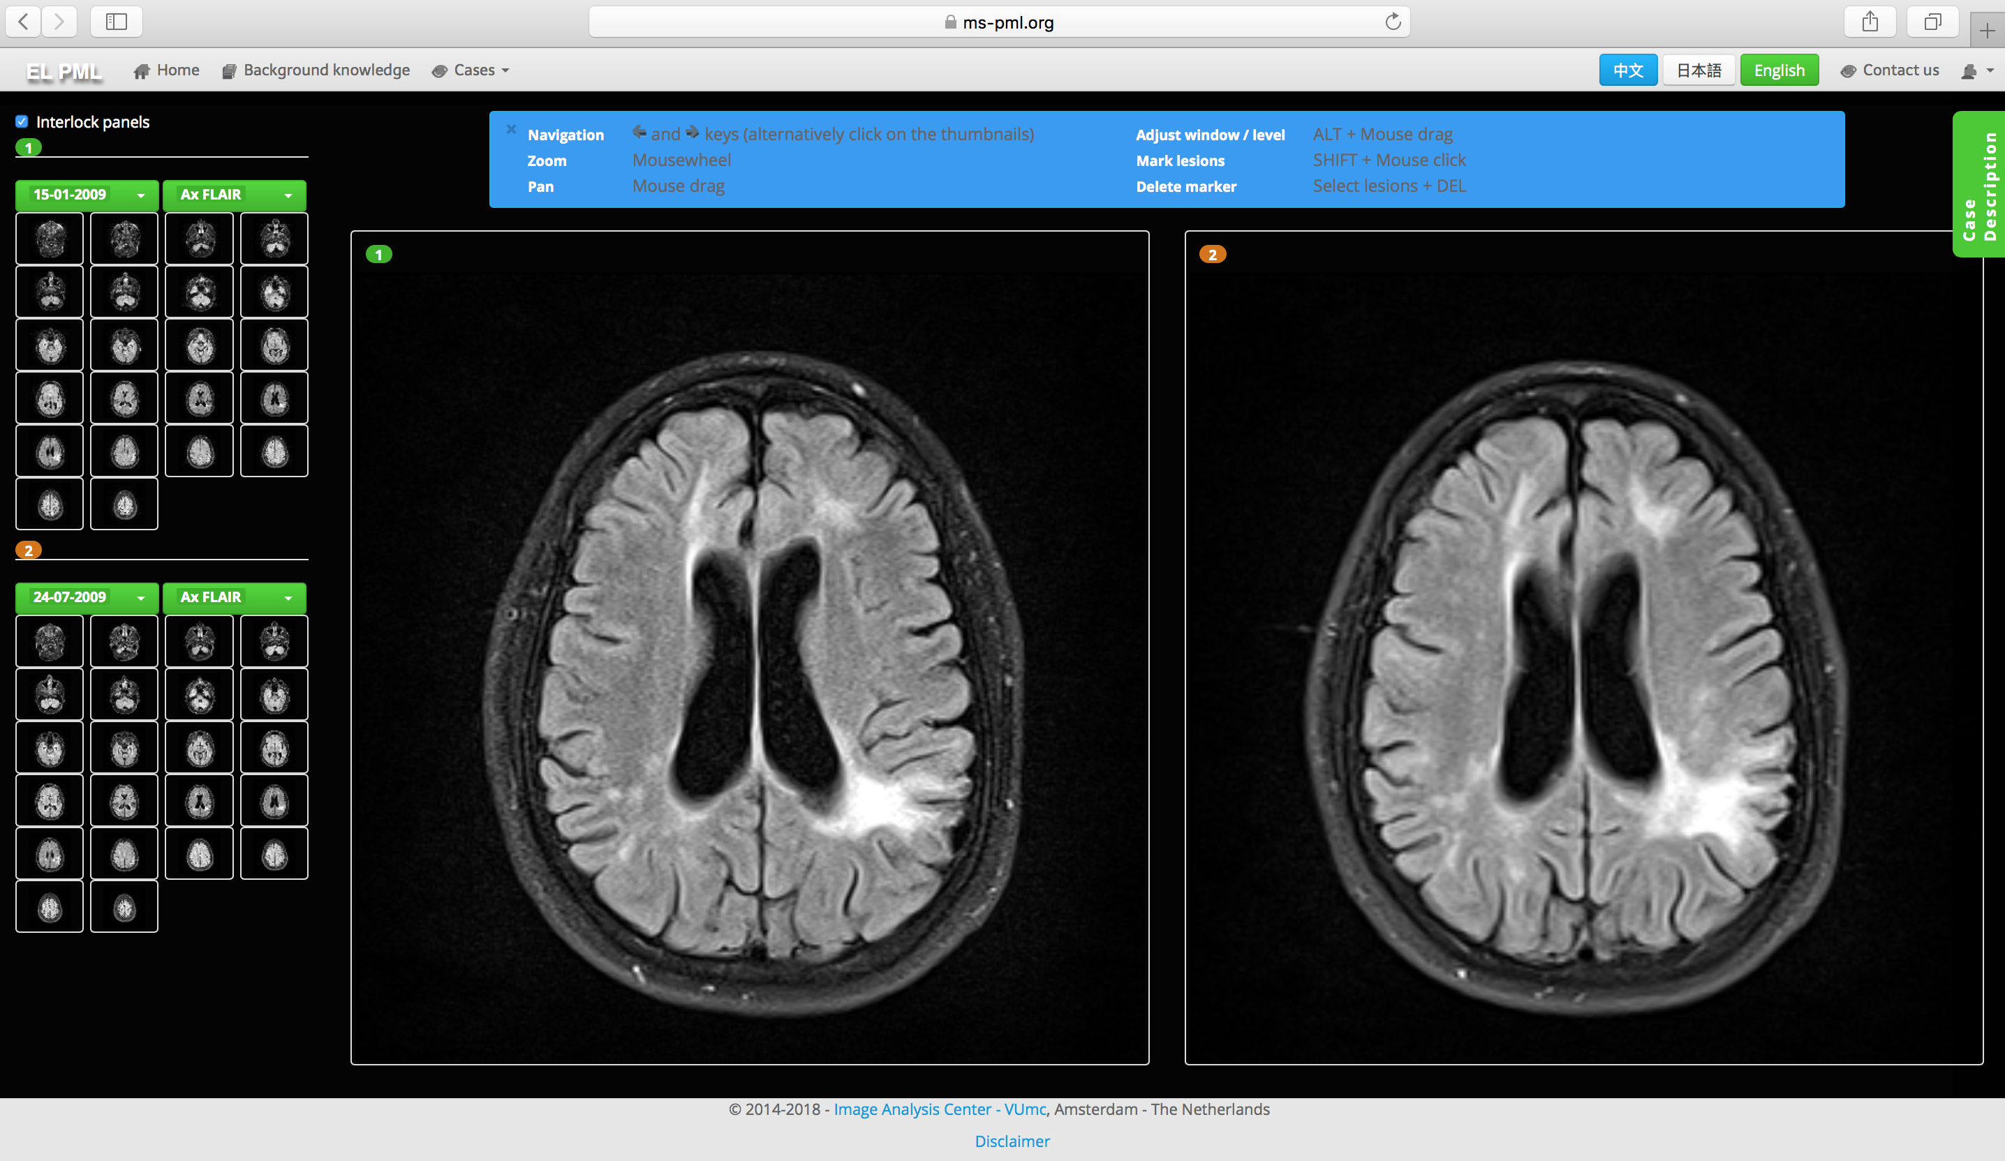2005x1161 pixels.
Task: Click the Share icon in toolbar
Action: tap(1870, 22)
